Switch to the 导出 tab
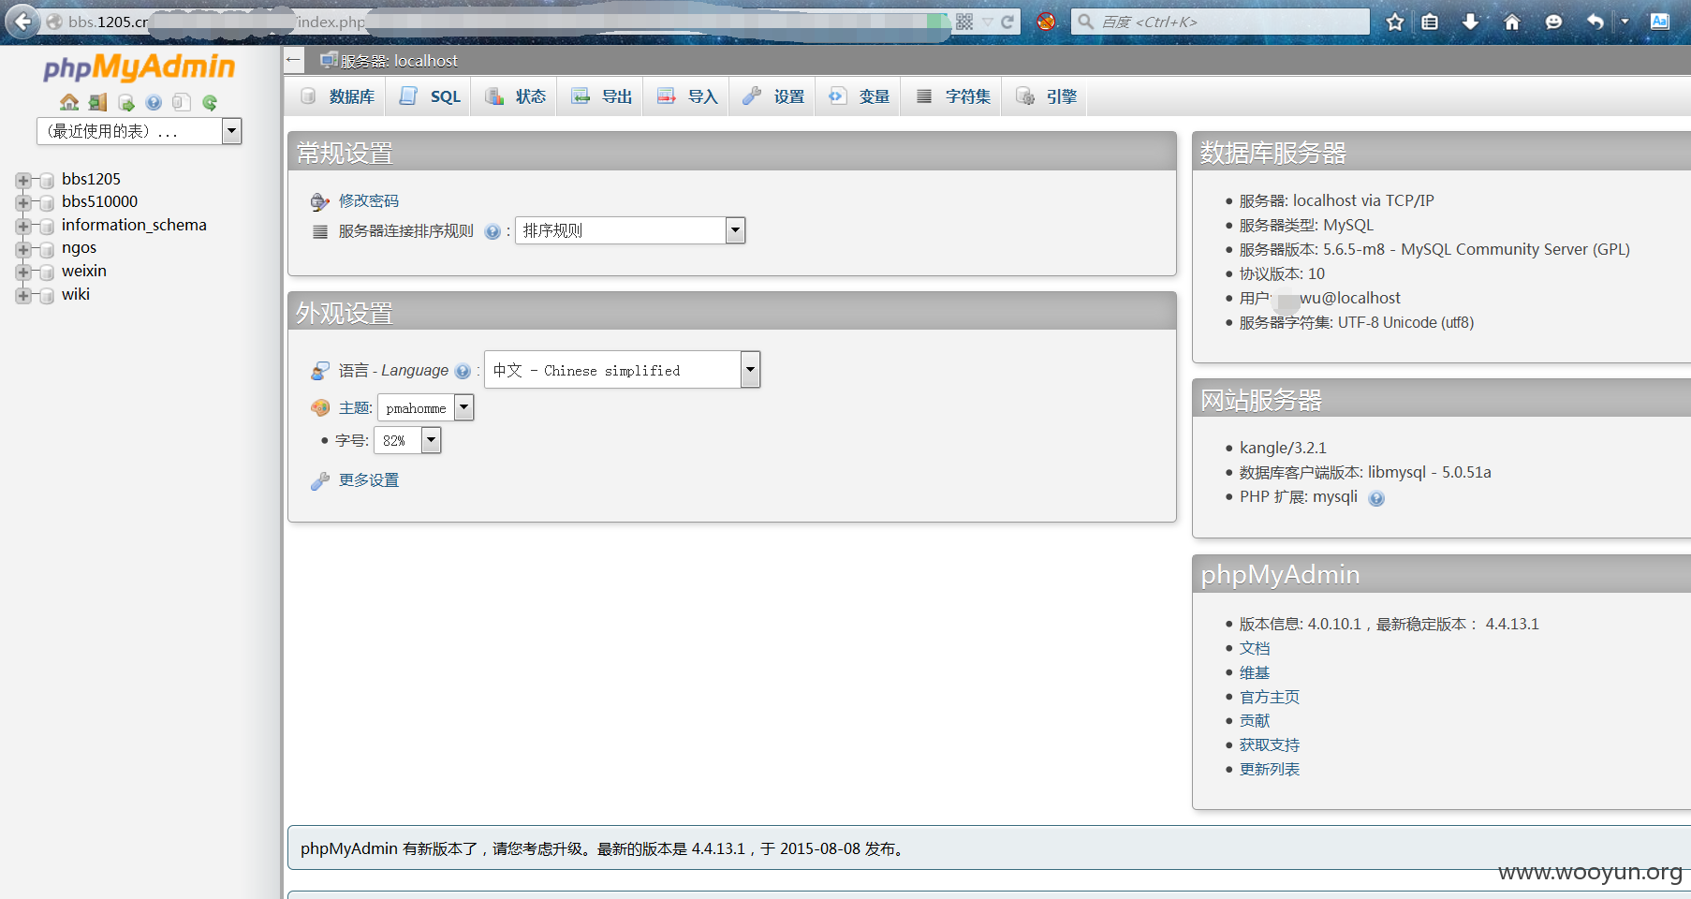This screenshot has width=1691, height=899. pos(601,96)
